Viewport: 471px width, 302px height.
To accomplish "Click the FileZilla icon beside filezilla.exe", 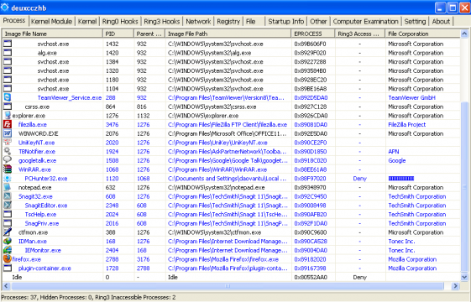I will pos(8,124).
